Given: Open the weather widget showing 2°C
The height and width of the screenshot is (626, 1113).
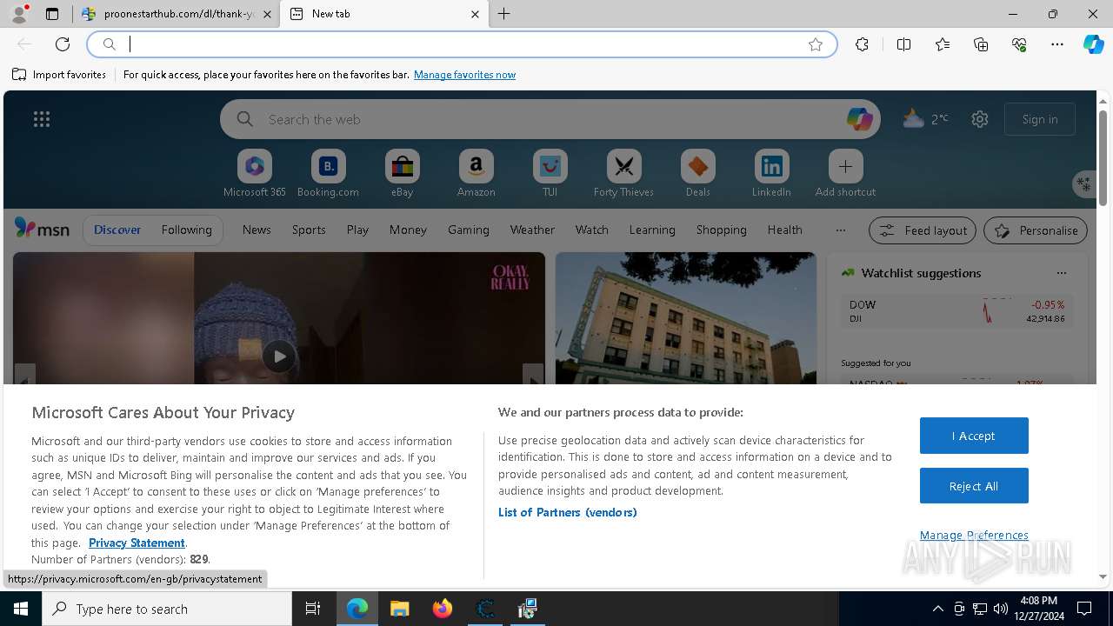Looking at the screenshot, I should tap(925, 118).
